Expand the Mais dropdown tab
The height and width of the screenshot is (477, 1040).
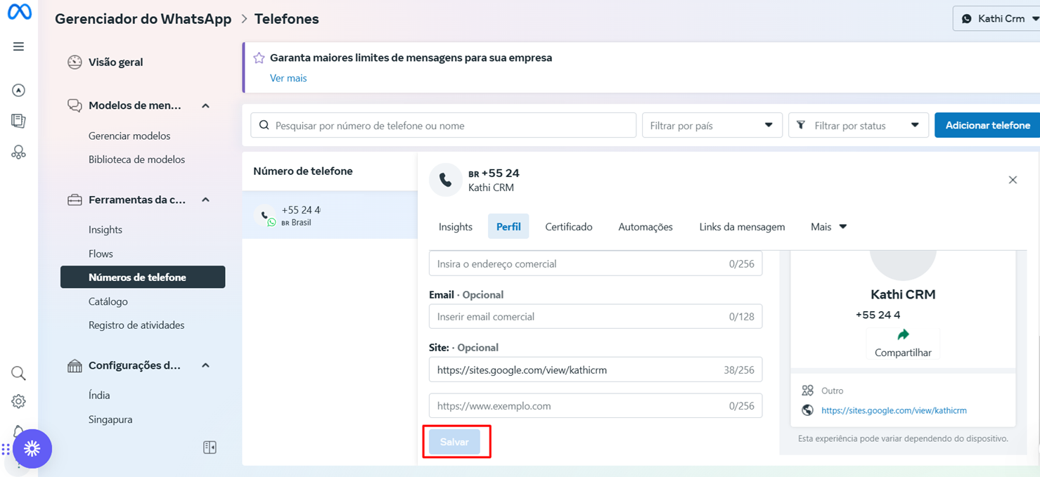point(828,227)
